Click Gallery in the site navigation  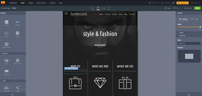[115, 14]
